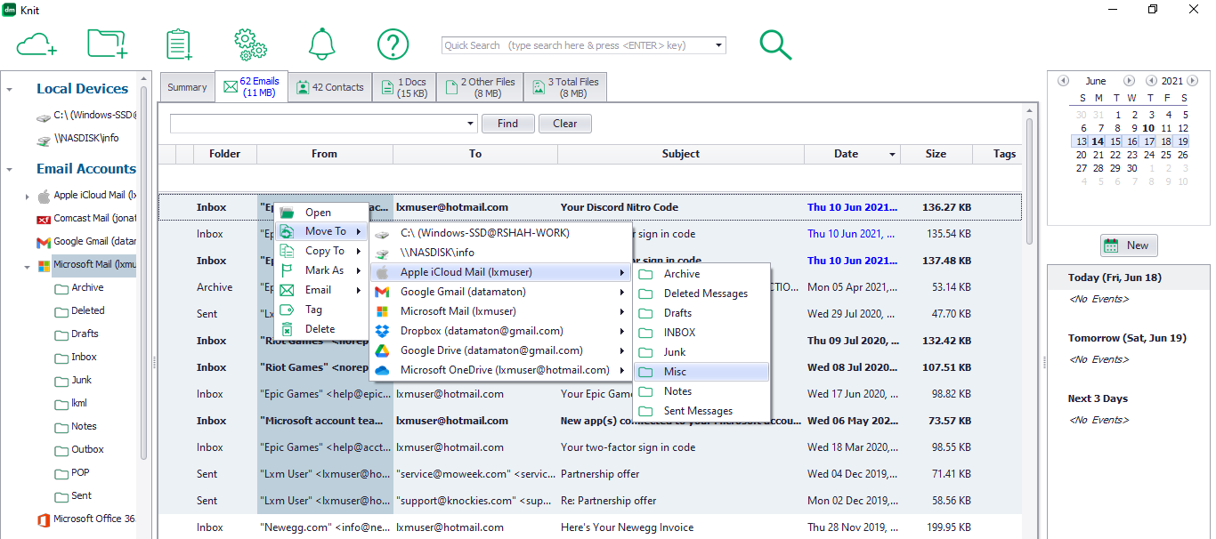This screenshot has height=539, width=1216.
Task: Select the C:\ Windows-SSD drive in sidebar
Action: (x=85, y=115)
